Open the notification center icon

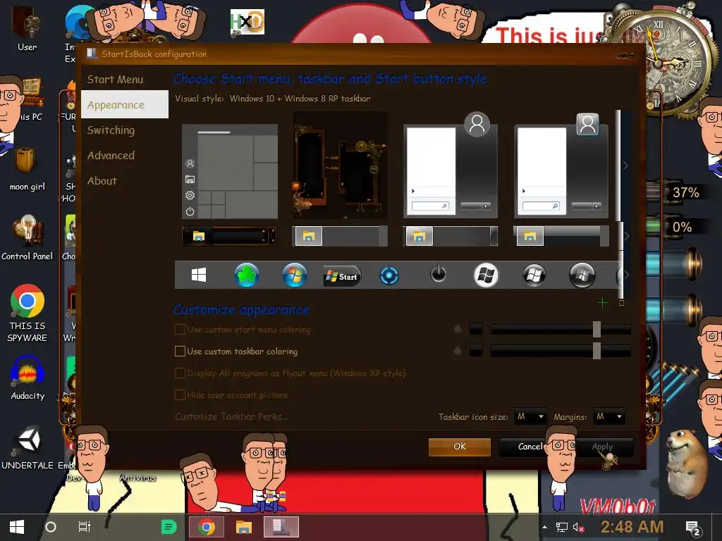click(693, 528)
